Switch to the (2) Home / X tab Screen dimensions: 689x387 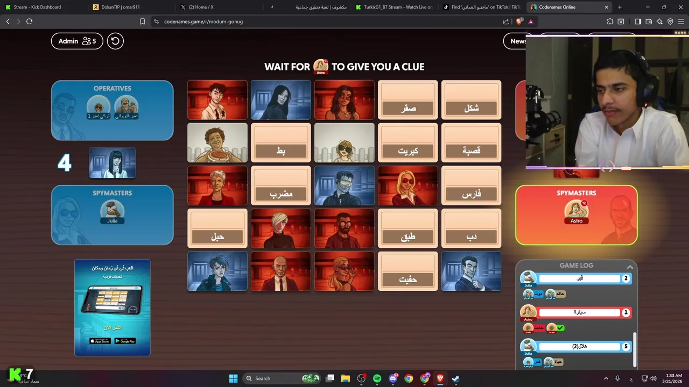point(218,7)
